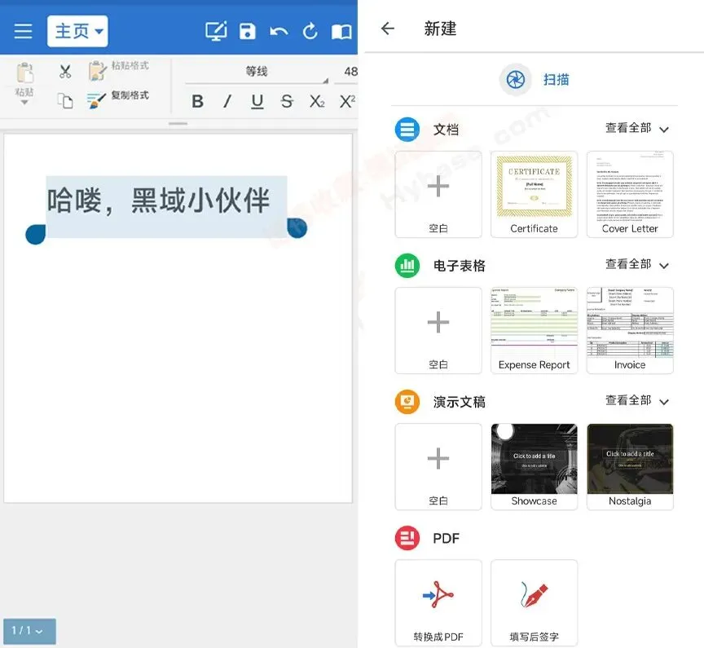The width and height of the screenshot is (704, 648).
Task: Toggle subscript formatting
Action: click(x=317, y=102)
